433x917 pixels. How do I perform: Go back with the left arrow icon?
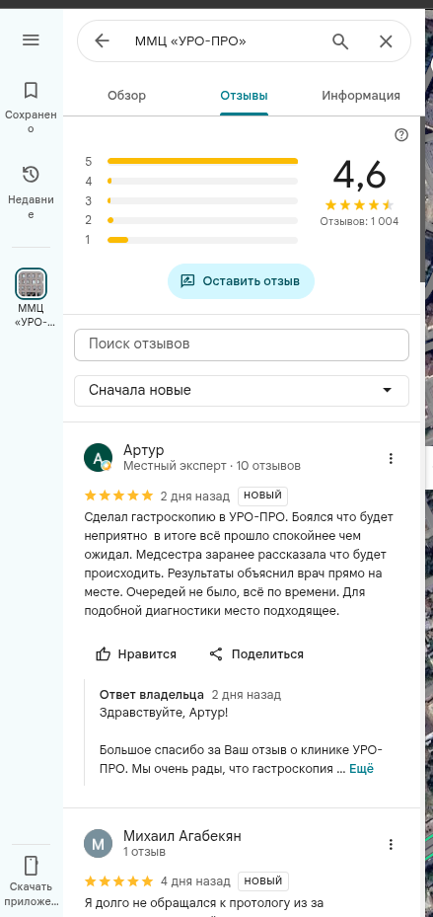(103, 40)
